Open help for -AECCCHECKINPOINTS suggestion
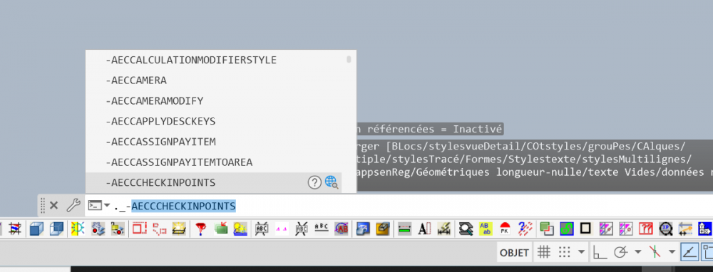 (x=314, y=182)
